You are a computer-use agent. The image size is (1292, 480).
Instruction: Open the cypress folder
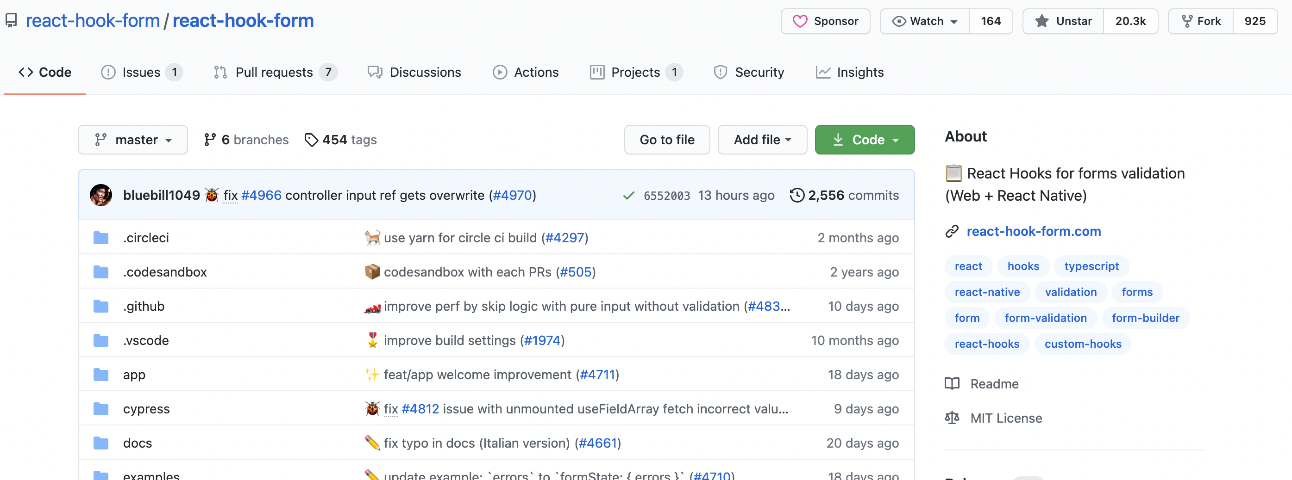146,409
